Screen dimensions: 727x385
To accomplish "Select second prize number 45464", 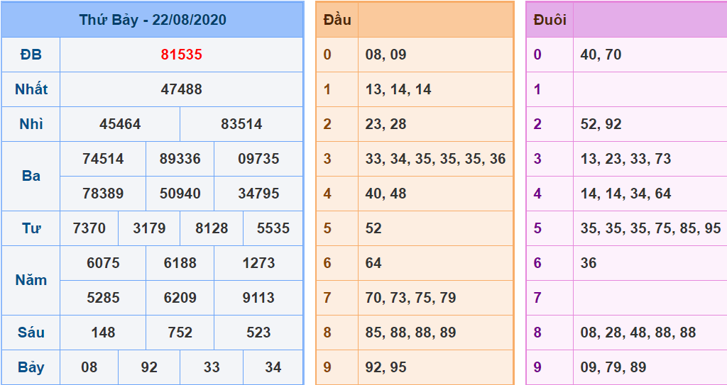I will pos(120,124).
